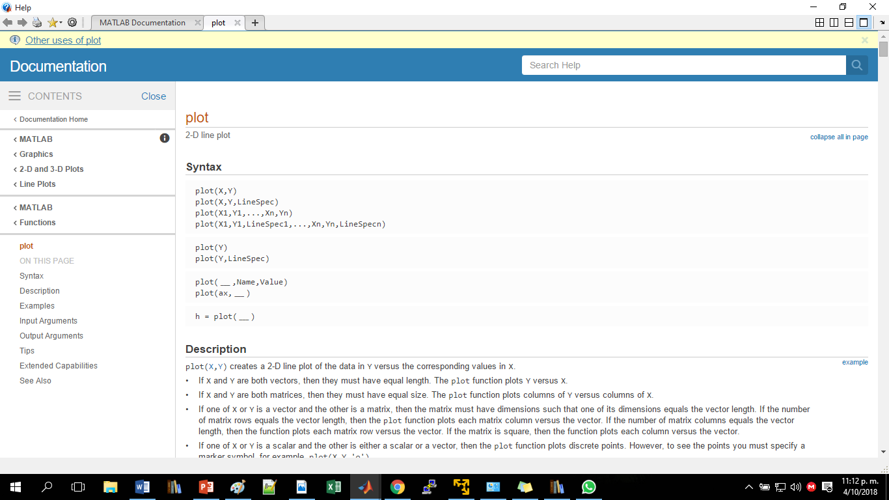Screen dimensions: 889x500
Task: Jump to Extended Capabilities section
Action: (59, 366)
